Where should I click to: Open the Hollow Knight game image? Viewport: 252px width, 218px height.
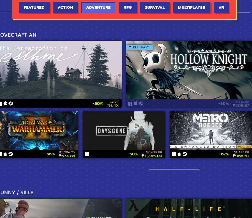(189, 70)
